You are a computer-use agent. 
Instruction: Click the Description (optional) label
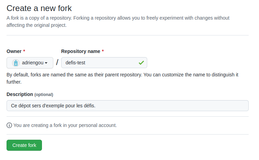[30, 94]
